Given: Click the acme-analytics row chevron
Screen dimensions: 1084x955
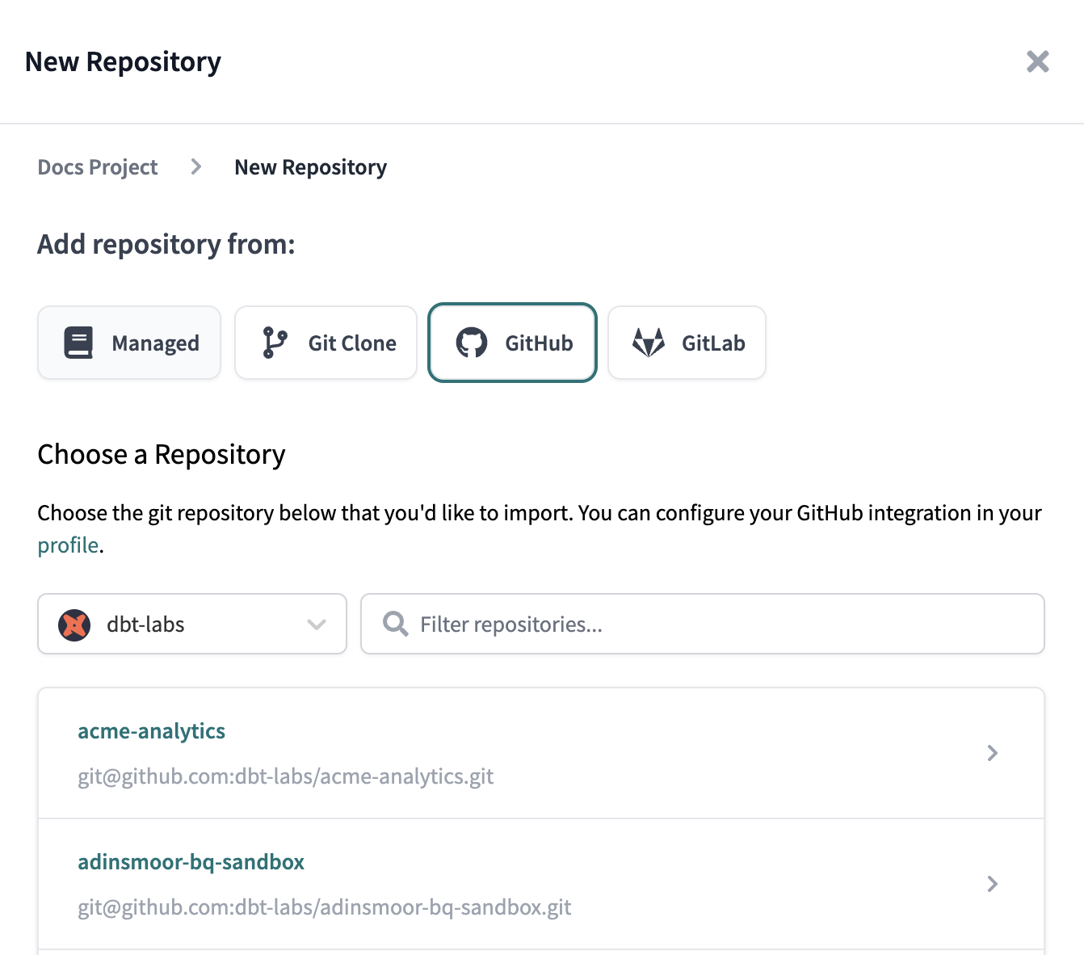Looking at the screenshot, I should 993,753.
